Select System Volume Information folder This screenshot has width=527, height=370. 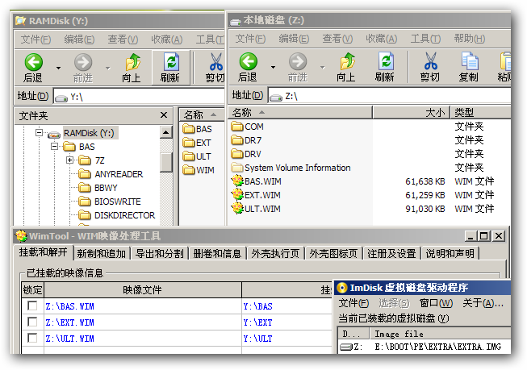(291, 168)
